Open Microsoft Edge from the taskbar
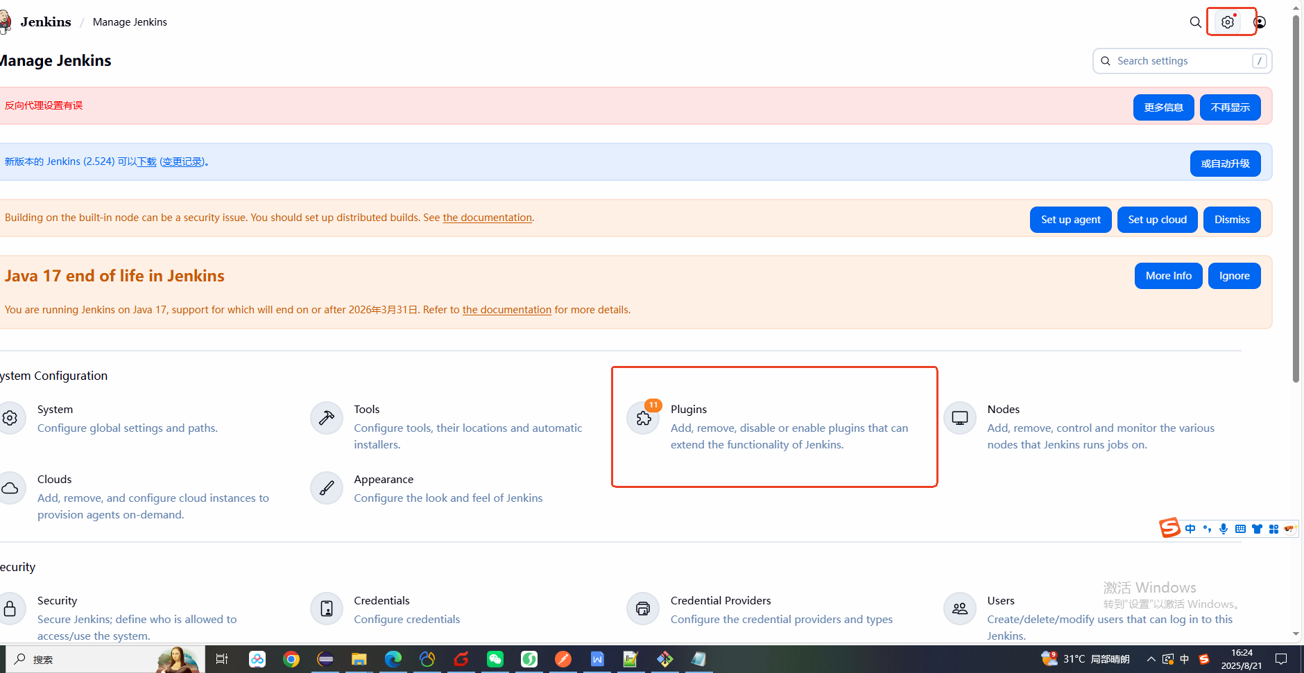 [393, 659]
